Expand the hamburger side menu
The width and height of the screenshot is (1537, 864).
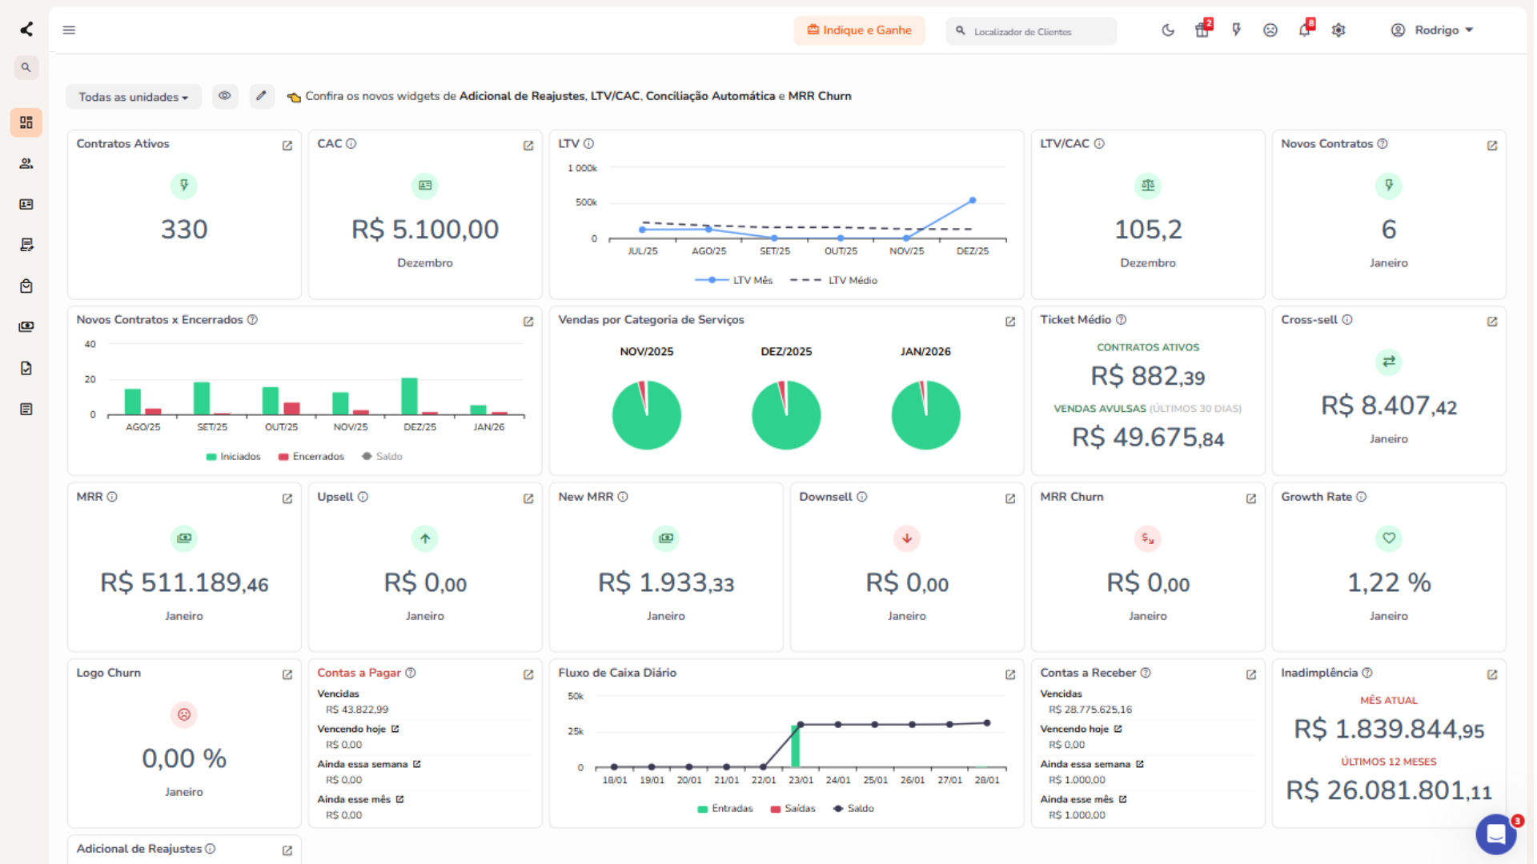69,30
